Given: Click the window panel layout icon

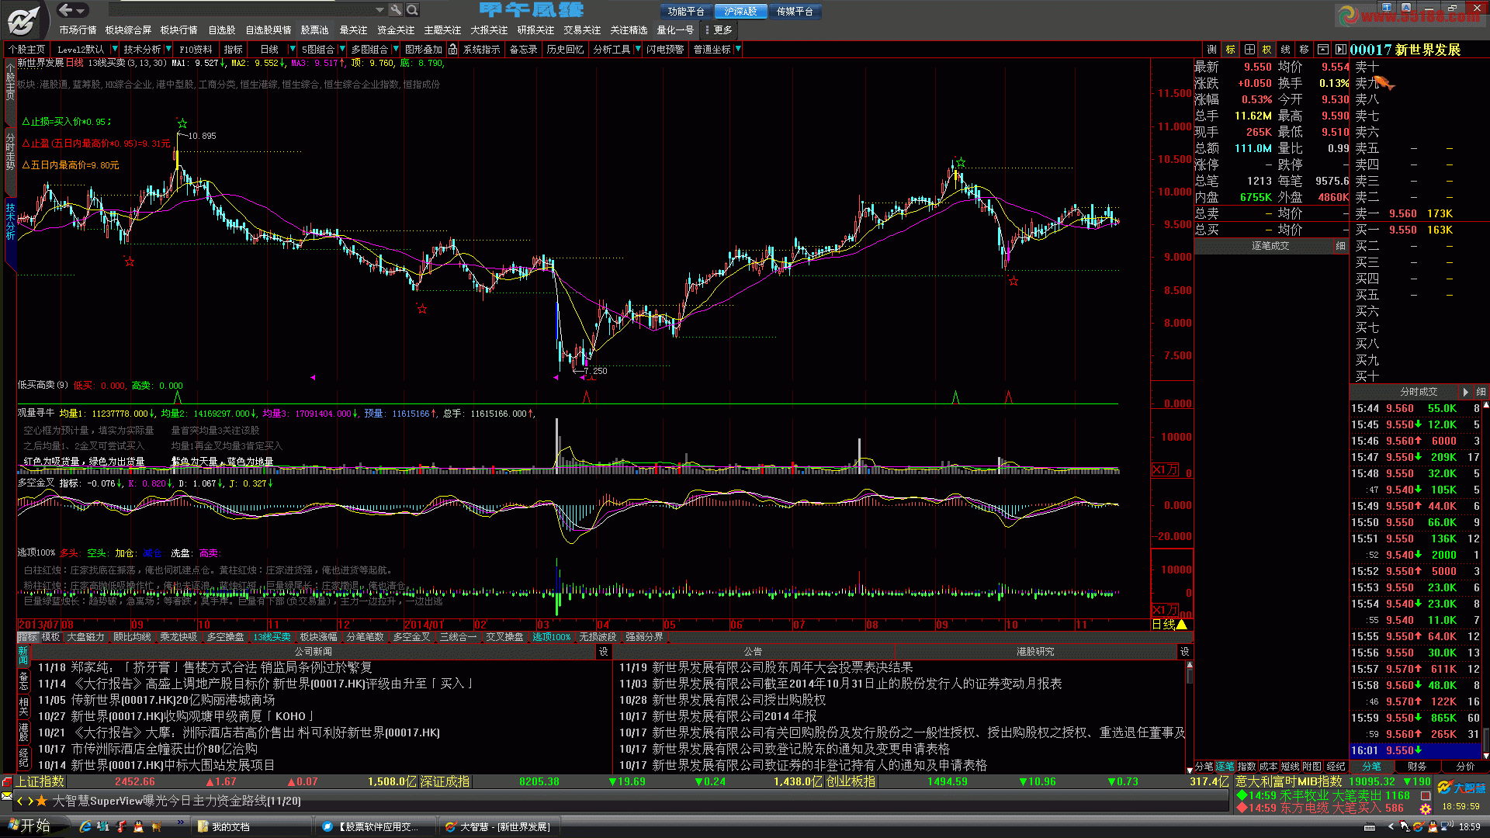Looking at the screenshot, I should click(x=1323, y=49).
